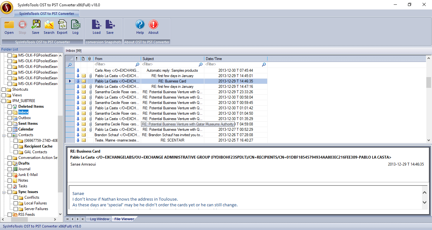Click the magnifier in the Subject filter
This screenshot has width=432, height=230.
click(x=201, y=64)
